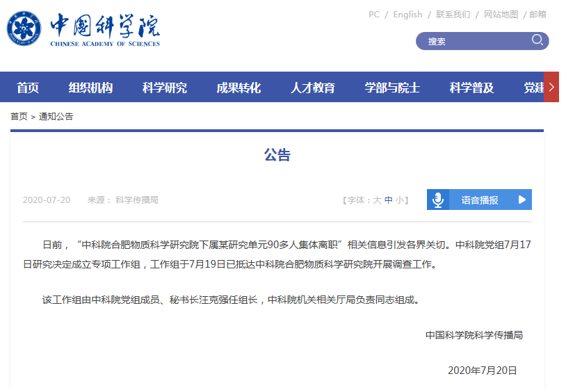Play the 语音播报 audio with the play arrow

point(521,200)
